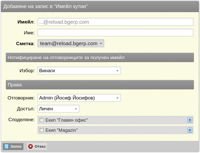The image size is (200, 153).
Task: Click the notification section header bar
Action: point(100,58)
